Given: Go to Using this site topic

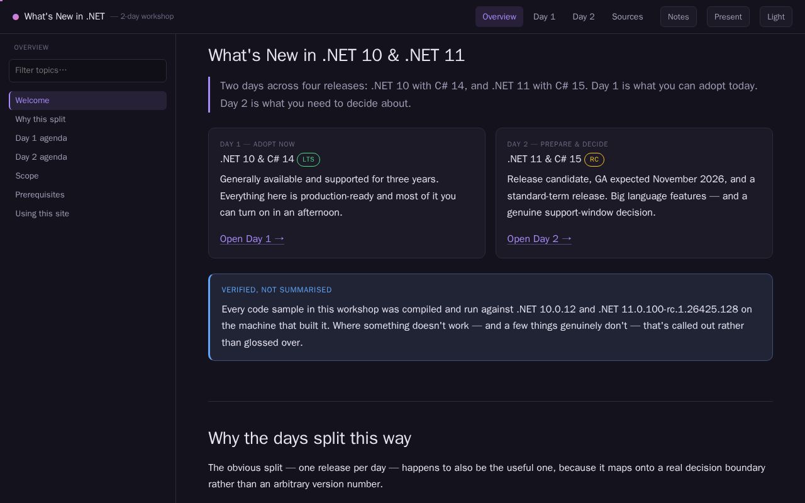Looking at the screenshot, I should [x=87, y=214].
